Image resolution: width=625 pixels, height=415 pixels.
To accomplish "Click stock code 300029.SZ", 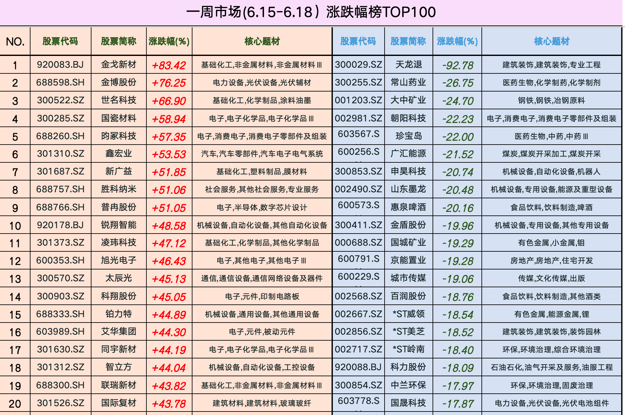I will [x=358, y=65].
